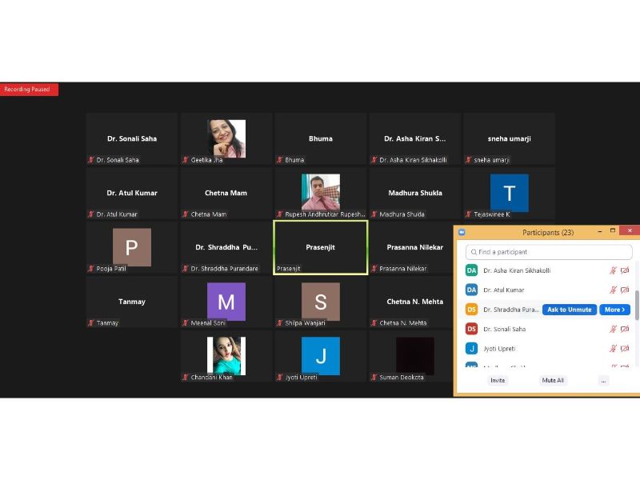640x480 pixels.
Task: Click the P avatar of Pooja Patil
Action: [x=132, y=247]
